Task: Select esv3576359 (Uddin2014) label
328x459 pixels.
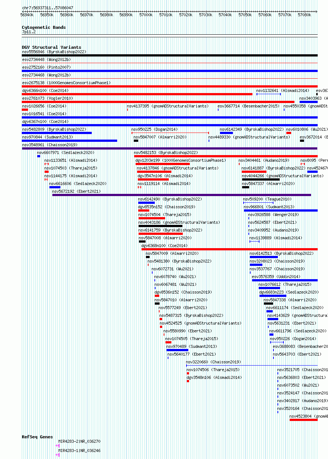Action: click(276, 277)
